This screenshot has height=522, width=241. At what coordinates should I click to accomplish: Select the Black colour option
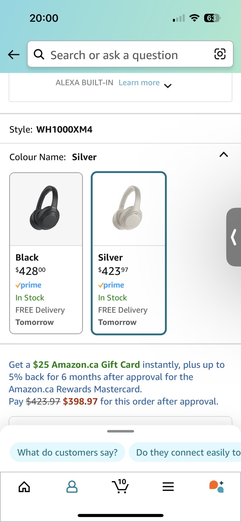[46, 253]
